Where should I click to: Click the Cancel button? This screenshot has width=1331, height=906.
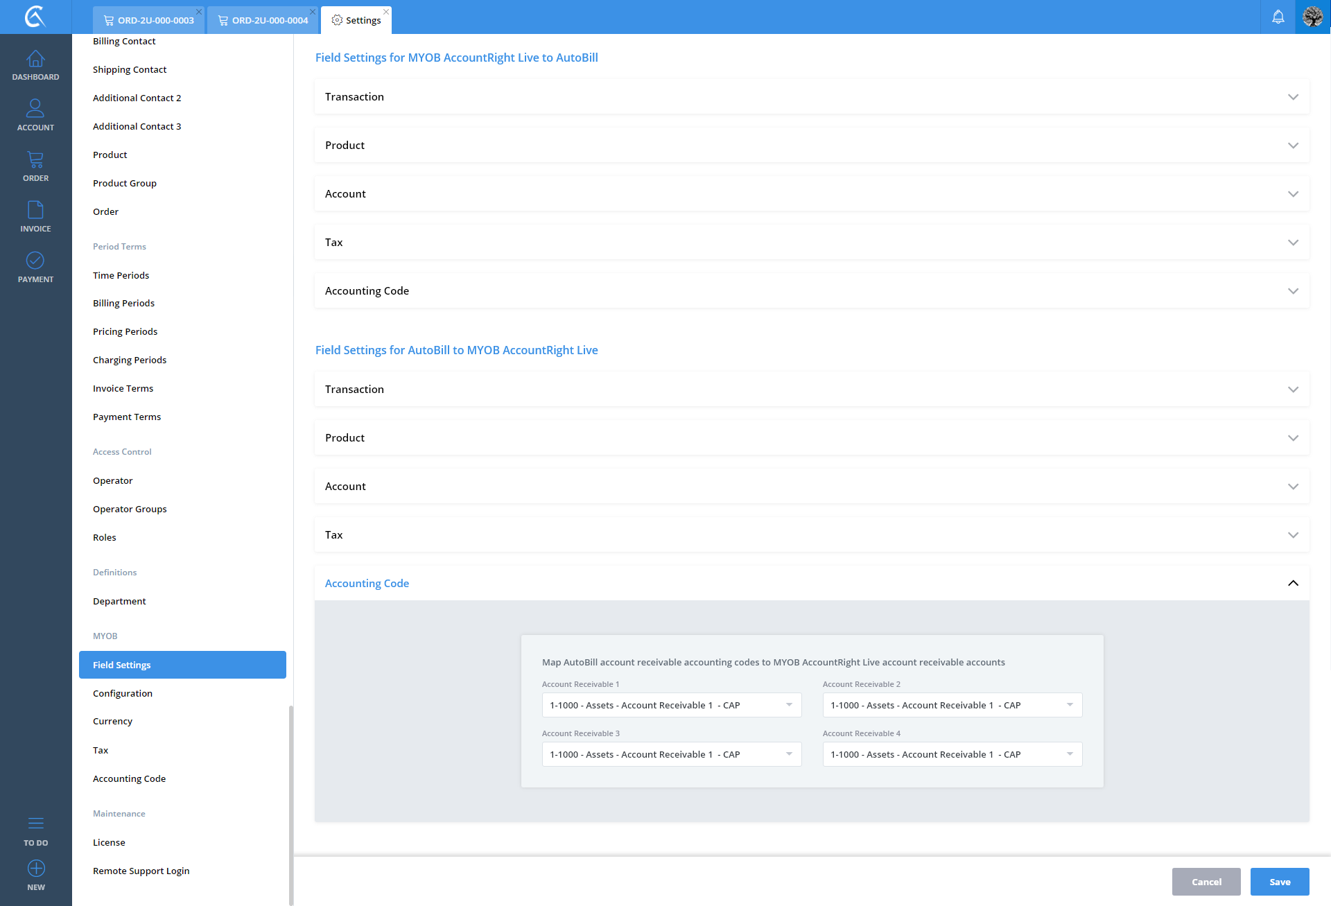[1206, 882]
